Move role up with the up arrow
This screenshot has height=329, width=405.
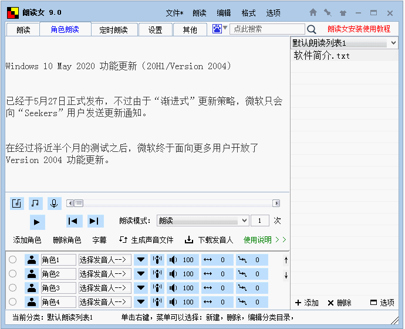click(286, 260)
